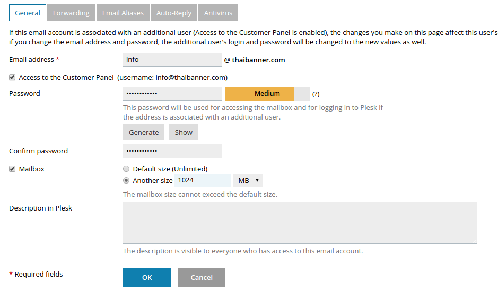Toggle Access to the Customer Panel checkbox
This screenshot has width=498, height=292.
[12, 77]
